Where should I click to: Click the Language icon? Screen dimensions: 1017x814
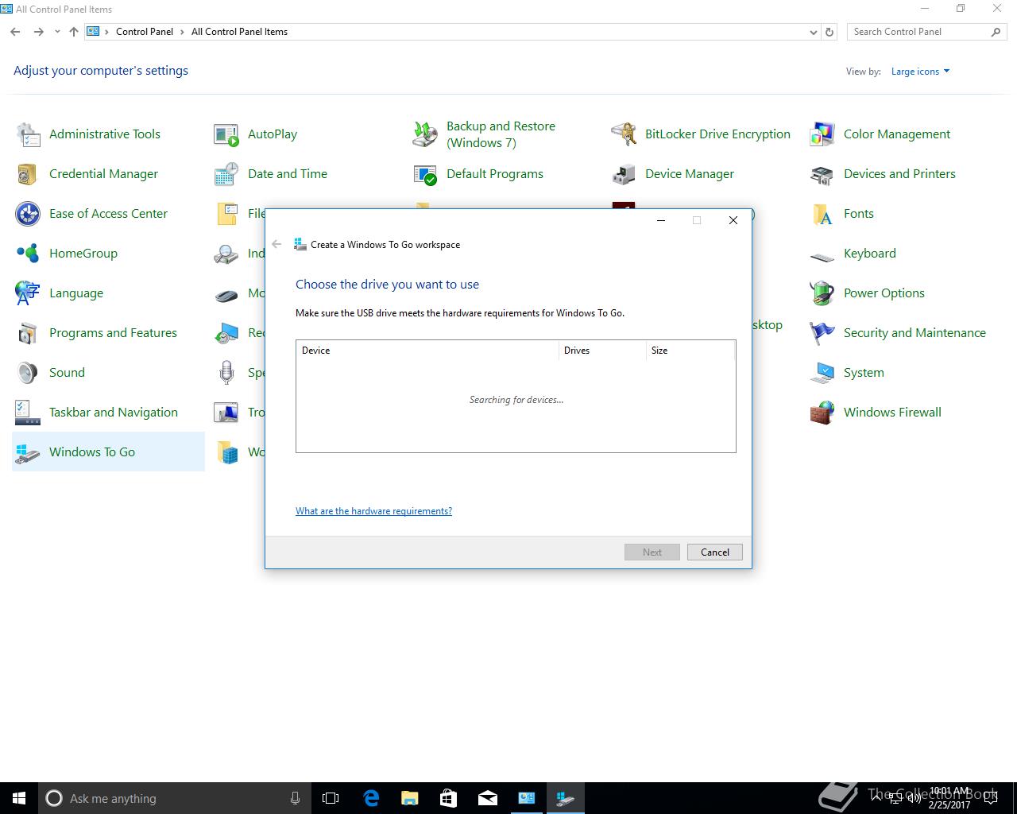[28, 293]
